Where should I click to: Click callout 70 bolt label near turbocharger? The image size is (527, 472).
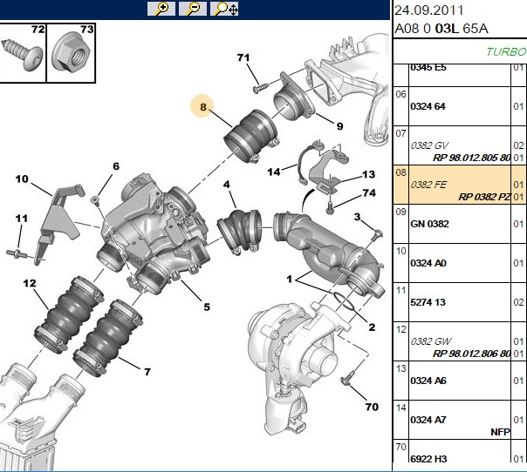(372, 407)
